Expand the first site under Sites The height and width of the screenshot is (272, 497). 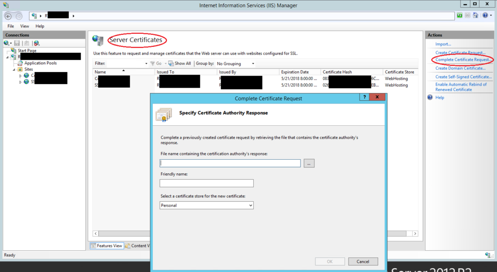click(20, 76)
